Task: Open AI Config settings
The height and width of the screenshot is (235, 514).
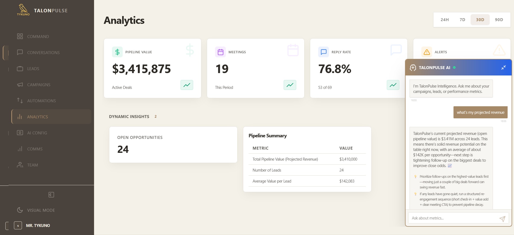Action: (x=37, y=133)
